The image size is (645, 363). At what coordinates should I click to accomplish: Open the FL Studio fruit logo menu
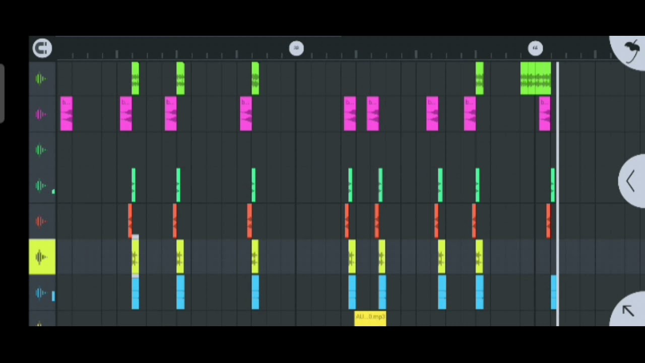pyautogui.click(x=630, y=51)
